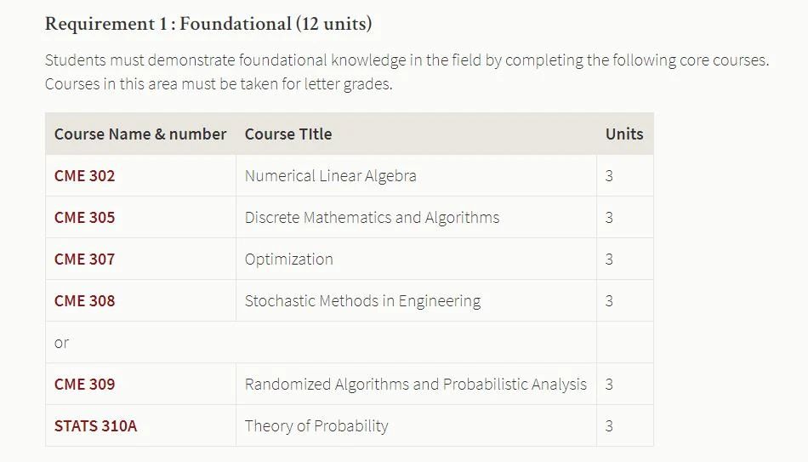Image resolution: width=808 pixels, height=462 pixels.
Task: Click the Units column header
Action: 624,134
